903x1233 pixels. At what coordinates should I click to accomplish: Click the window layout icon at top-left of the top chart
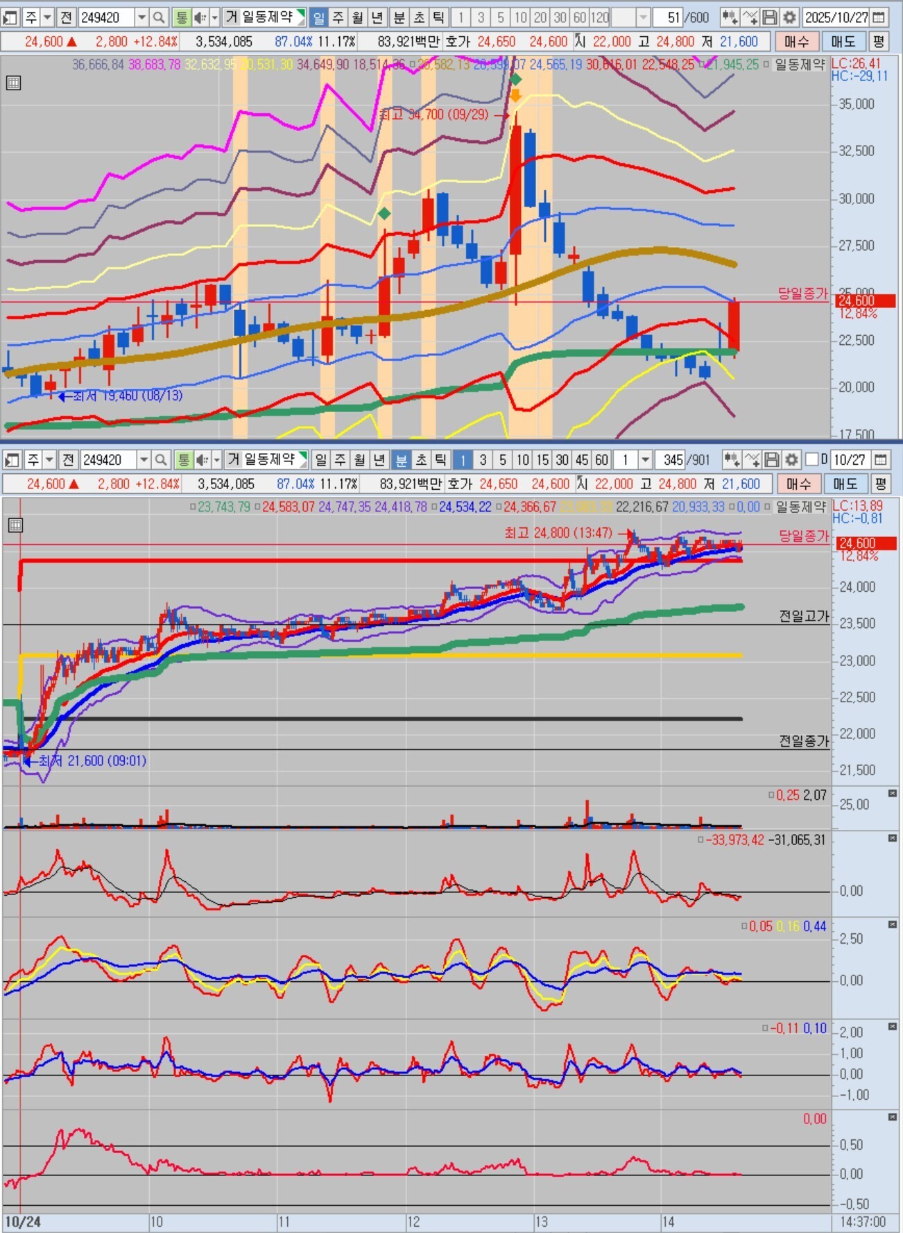pos(10,17)
